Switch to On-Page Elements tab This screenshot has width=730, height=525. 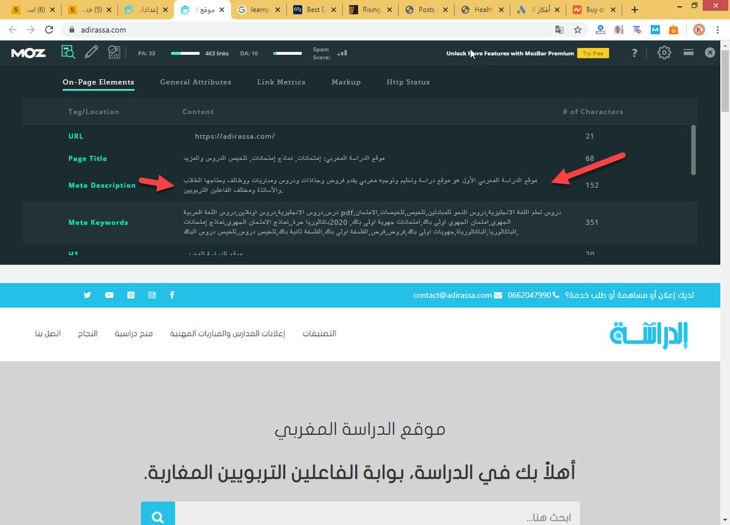99,82
